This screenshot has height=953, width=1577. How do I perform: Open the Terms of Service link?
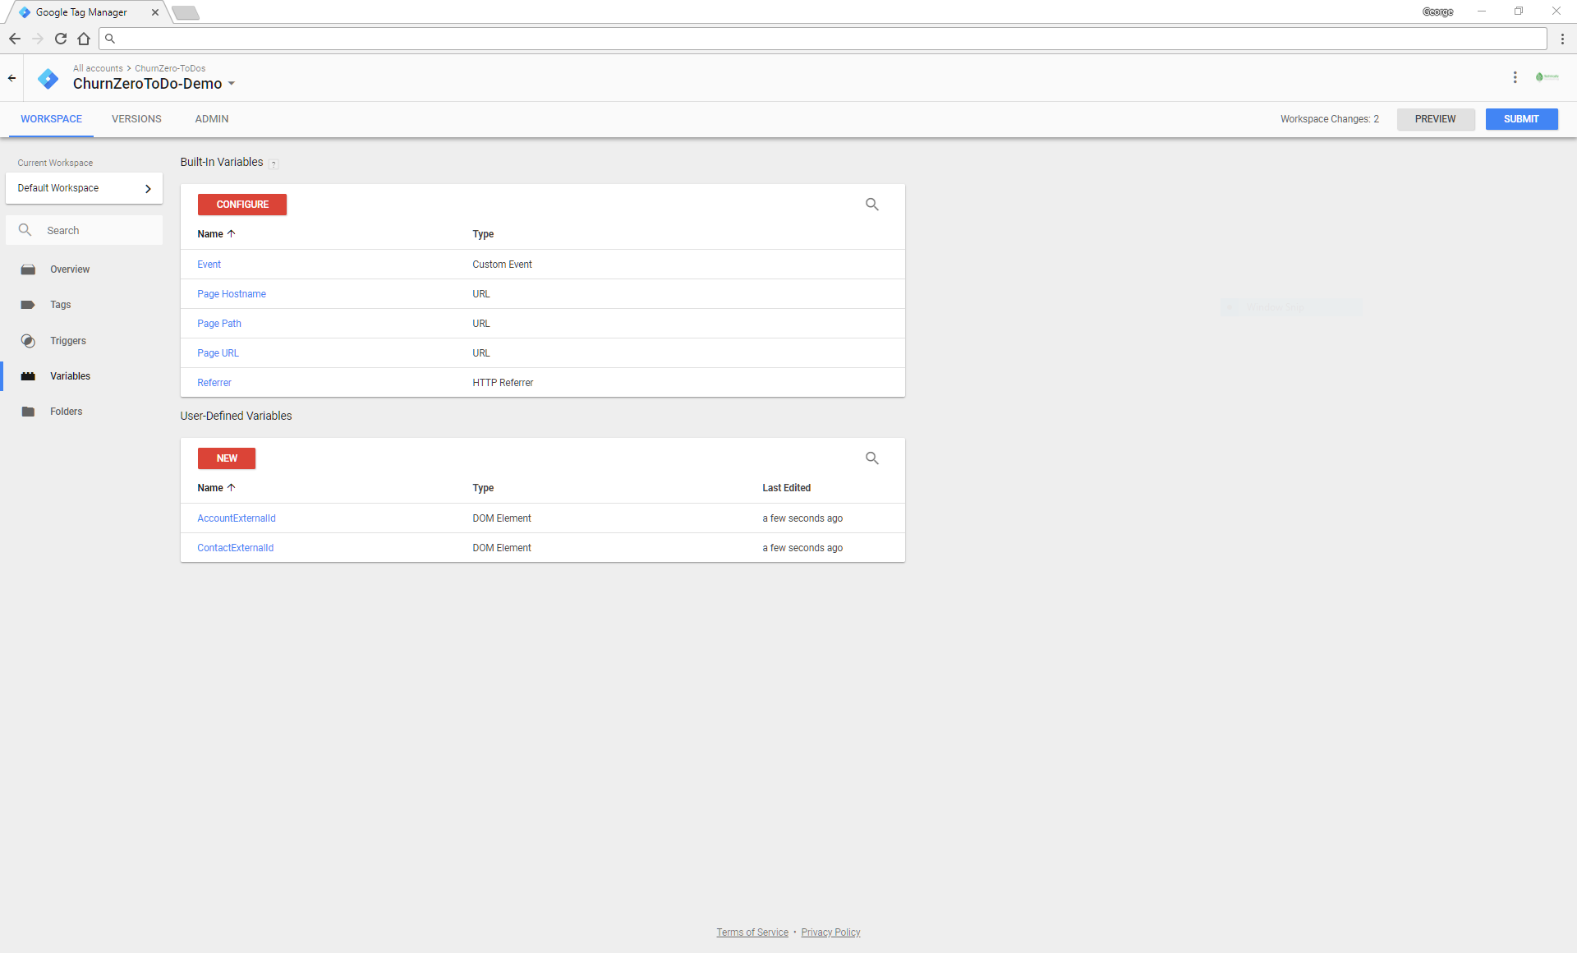coord(752,932)
